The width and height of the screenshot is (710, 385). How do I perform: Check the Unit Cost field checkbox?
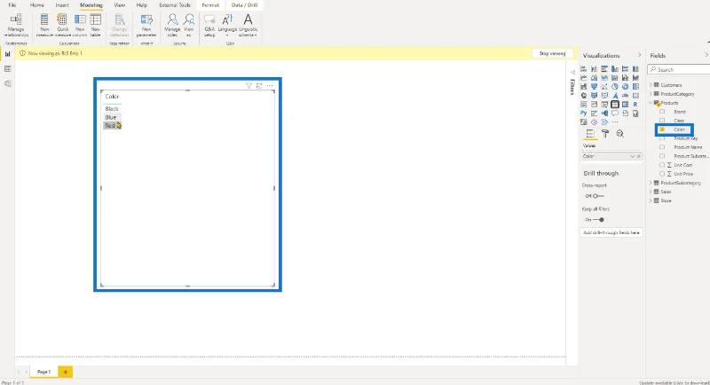pyautogui.click(x=662, y=165)
